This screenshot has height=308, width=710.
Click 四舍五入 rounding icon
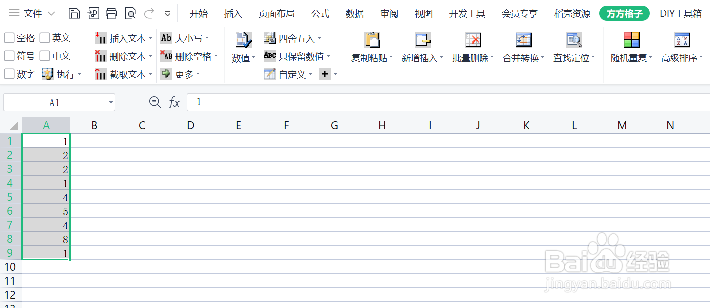coord(270,38)
